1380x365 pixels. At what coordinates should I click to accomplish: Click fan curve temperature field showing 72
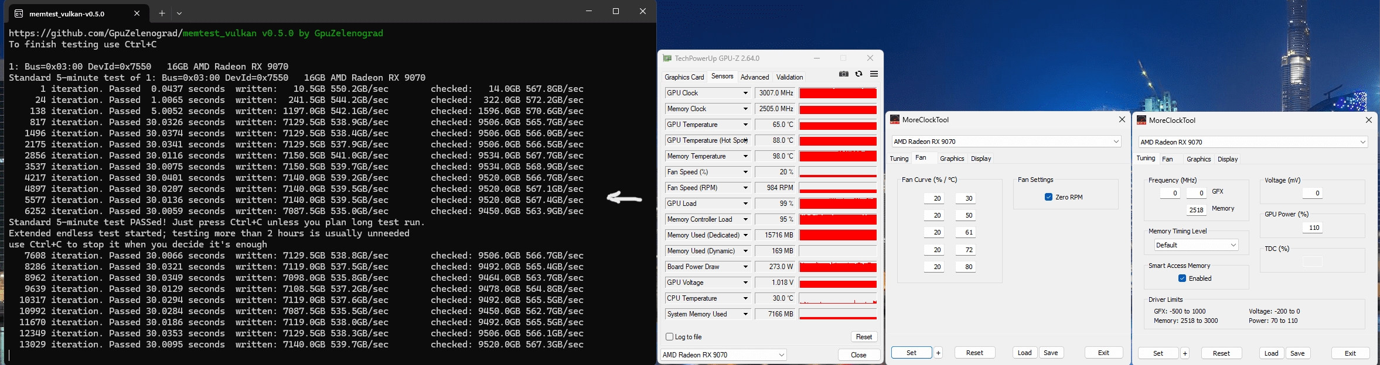(966, 250)
